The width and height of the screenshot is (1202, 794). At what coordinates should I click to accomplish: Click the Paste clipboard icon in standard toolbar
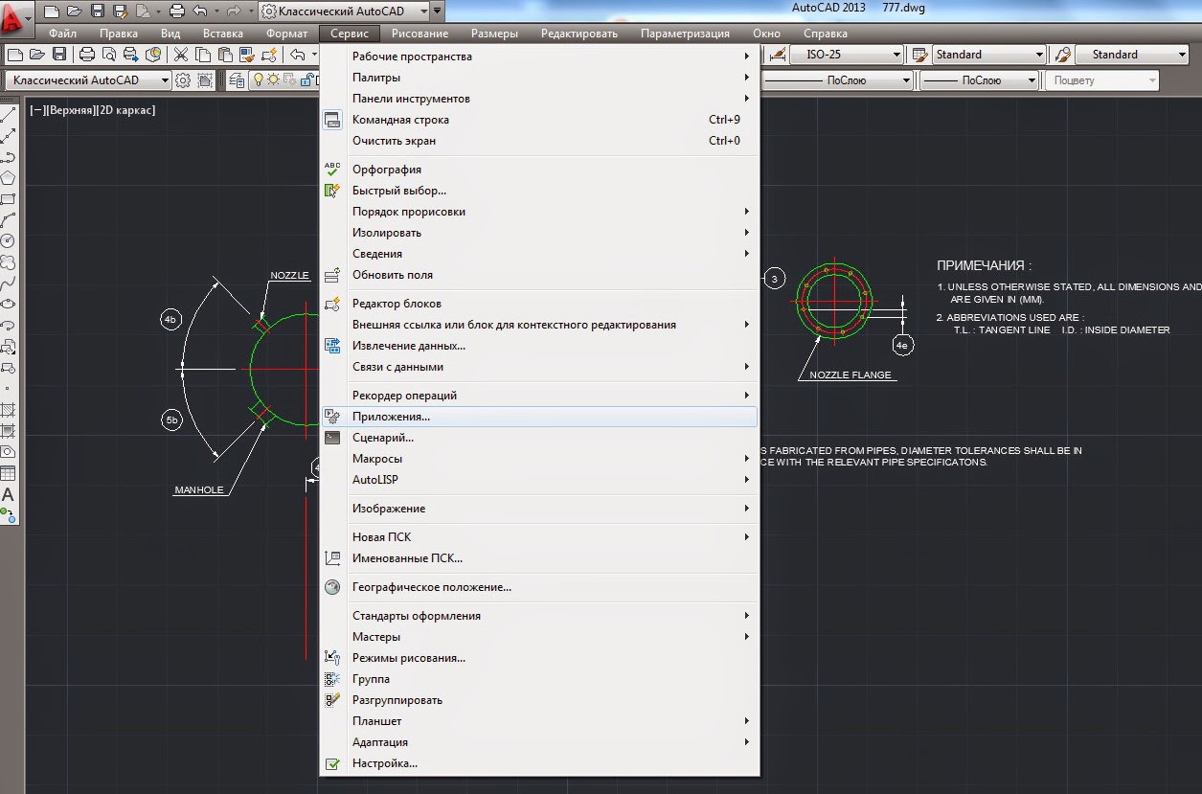pyautogui.click(x=225, y=55)
